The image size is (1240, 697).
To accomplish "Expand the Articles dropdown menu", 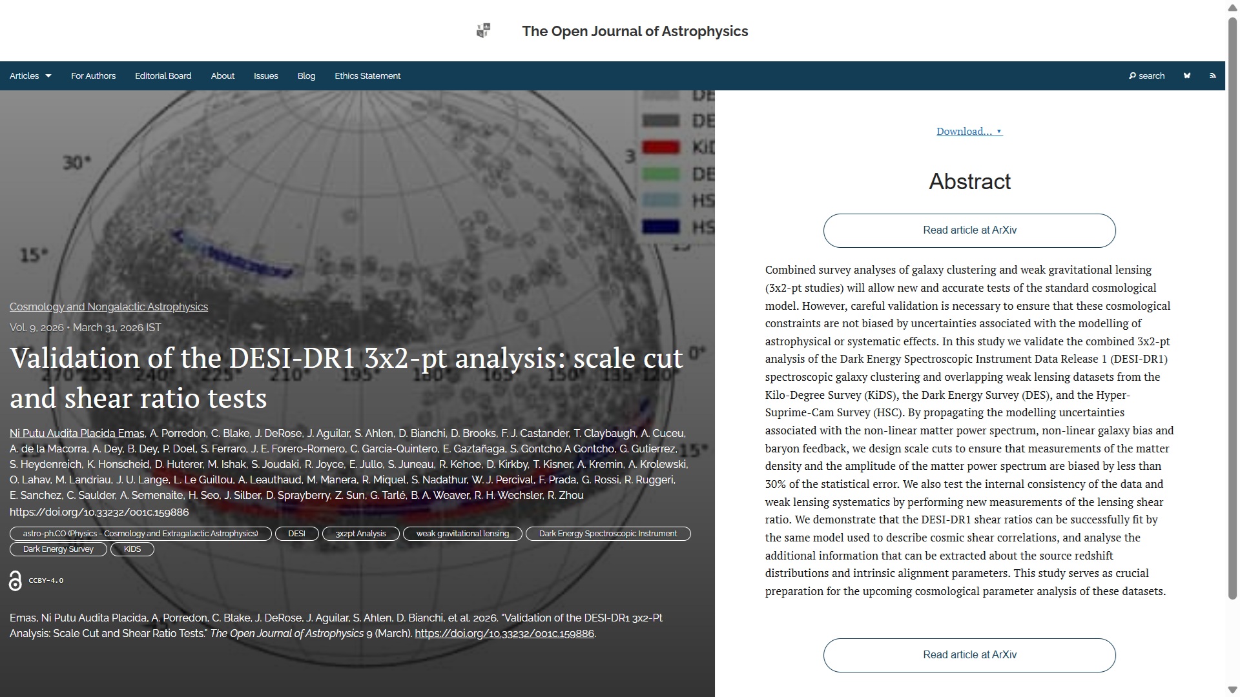I will pos(30,76).
